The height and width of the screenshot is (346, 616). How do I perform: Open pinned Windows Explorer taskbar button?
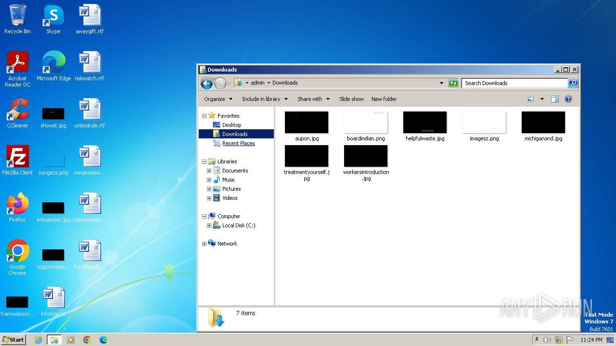[54, 340]
